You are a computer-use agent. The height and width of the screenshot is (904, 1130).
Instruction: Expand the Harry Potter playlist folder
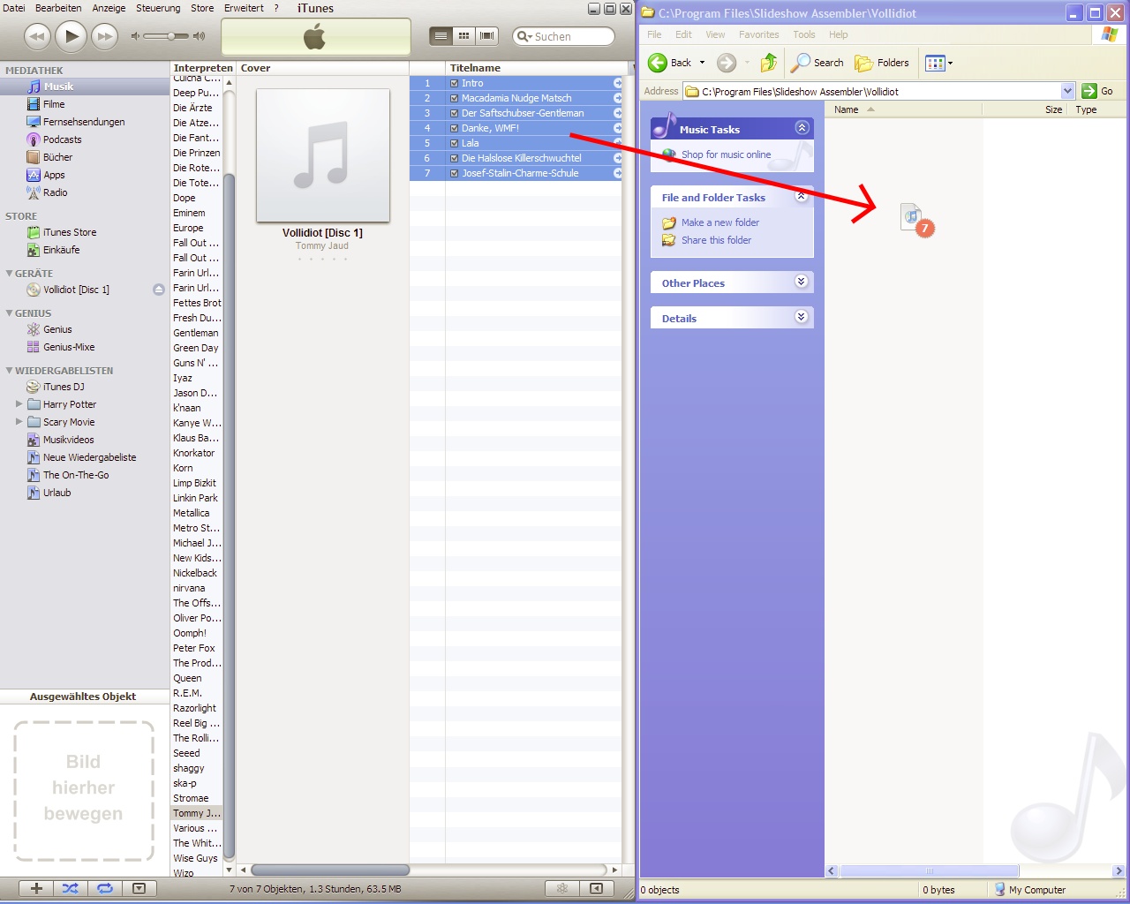19,404
